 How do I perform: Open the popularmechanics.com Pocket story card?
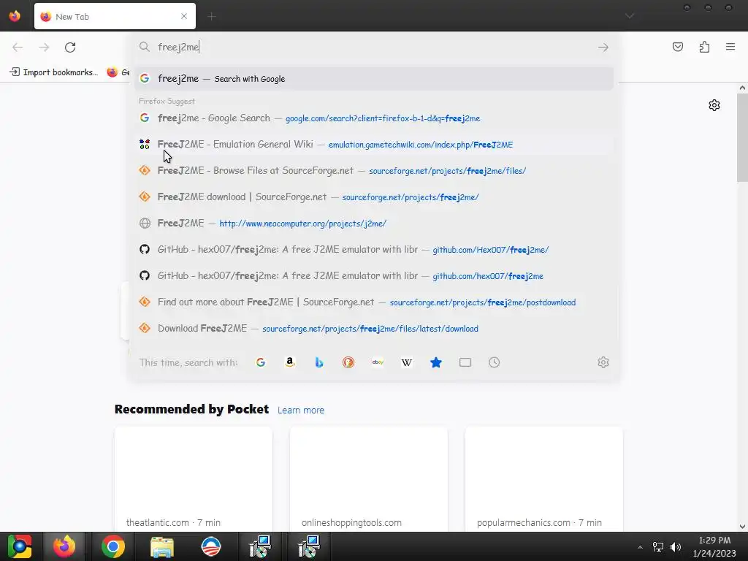click(543, 479)
